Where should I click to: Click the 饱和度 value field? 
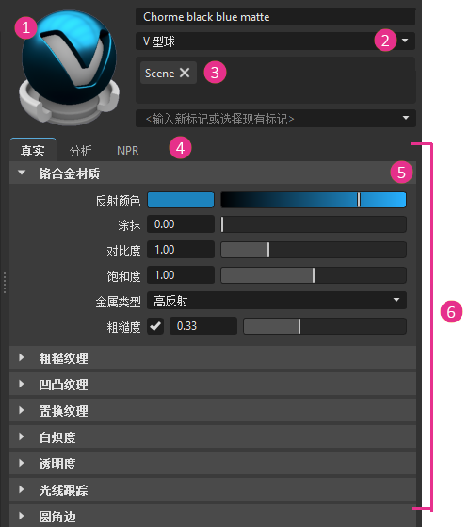(x=181, y=275)
